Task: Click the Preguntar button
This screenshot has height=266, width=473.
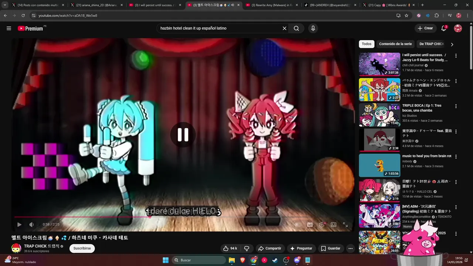Action: pyautogui.click(x=302, y=248)
